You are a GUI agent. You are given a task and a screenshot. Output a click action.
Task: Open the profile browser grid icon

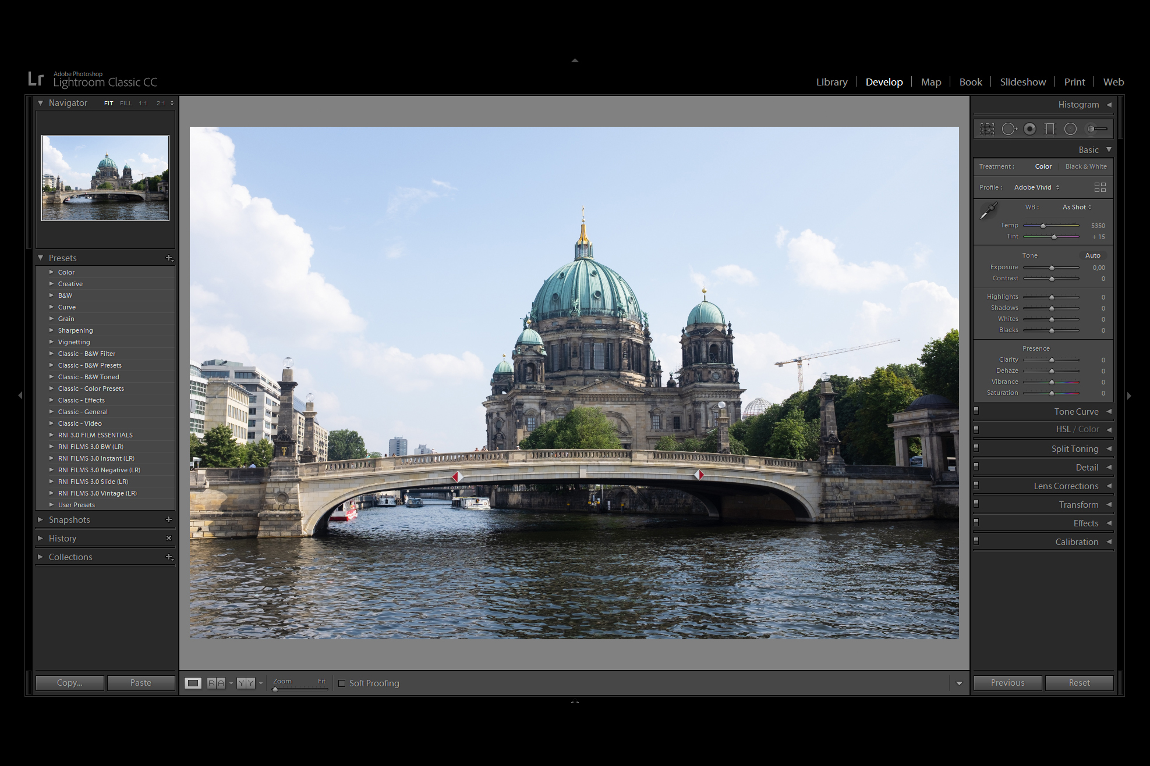1101,187
